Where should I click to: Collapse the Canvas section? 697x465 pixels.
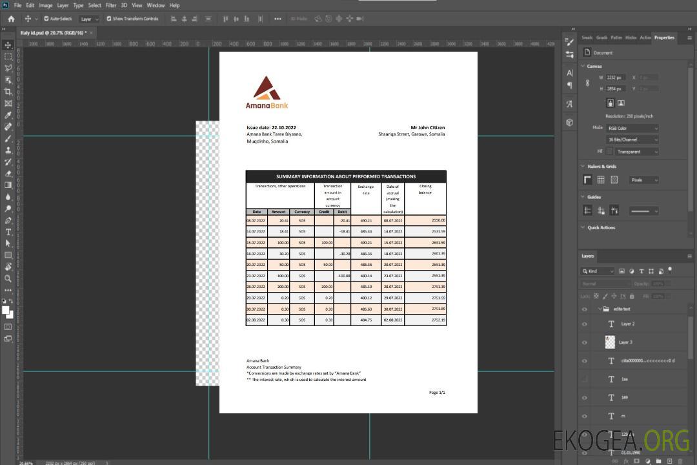[x=583, y=66]
